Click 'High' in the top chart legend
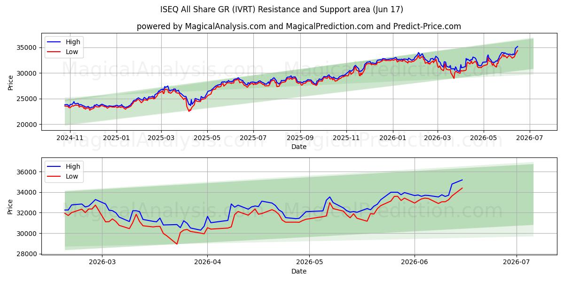 73,42
